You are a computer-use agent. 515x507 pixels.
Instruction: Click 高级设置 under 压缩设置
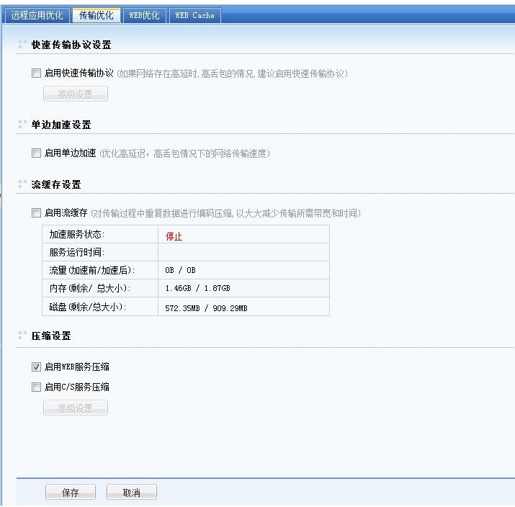(75, 408)
